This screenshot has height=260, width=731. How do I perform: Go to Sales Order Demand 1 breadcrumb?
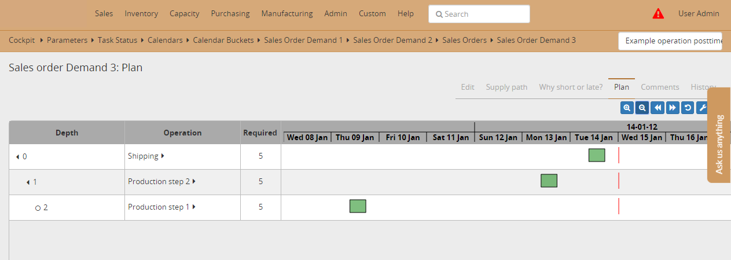coord(303,40)
